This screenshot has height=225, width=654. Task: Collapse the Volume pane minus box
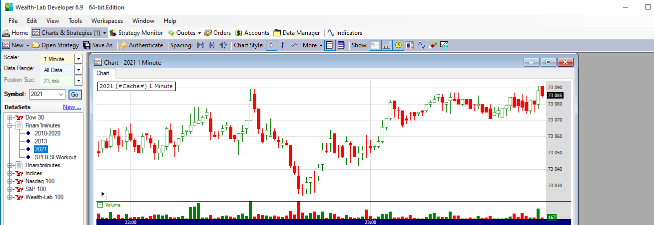click(x=100, y=205)
